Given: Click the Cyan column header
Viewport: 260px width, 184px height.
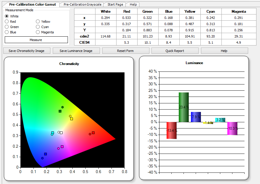Looking at the screenshot, I should point(211,12).
